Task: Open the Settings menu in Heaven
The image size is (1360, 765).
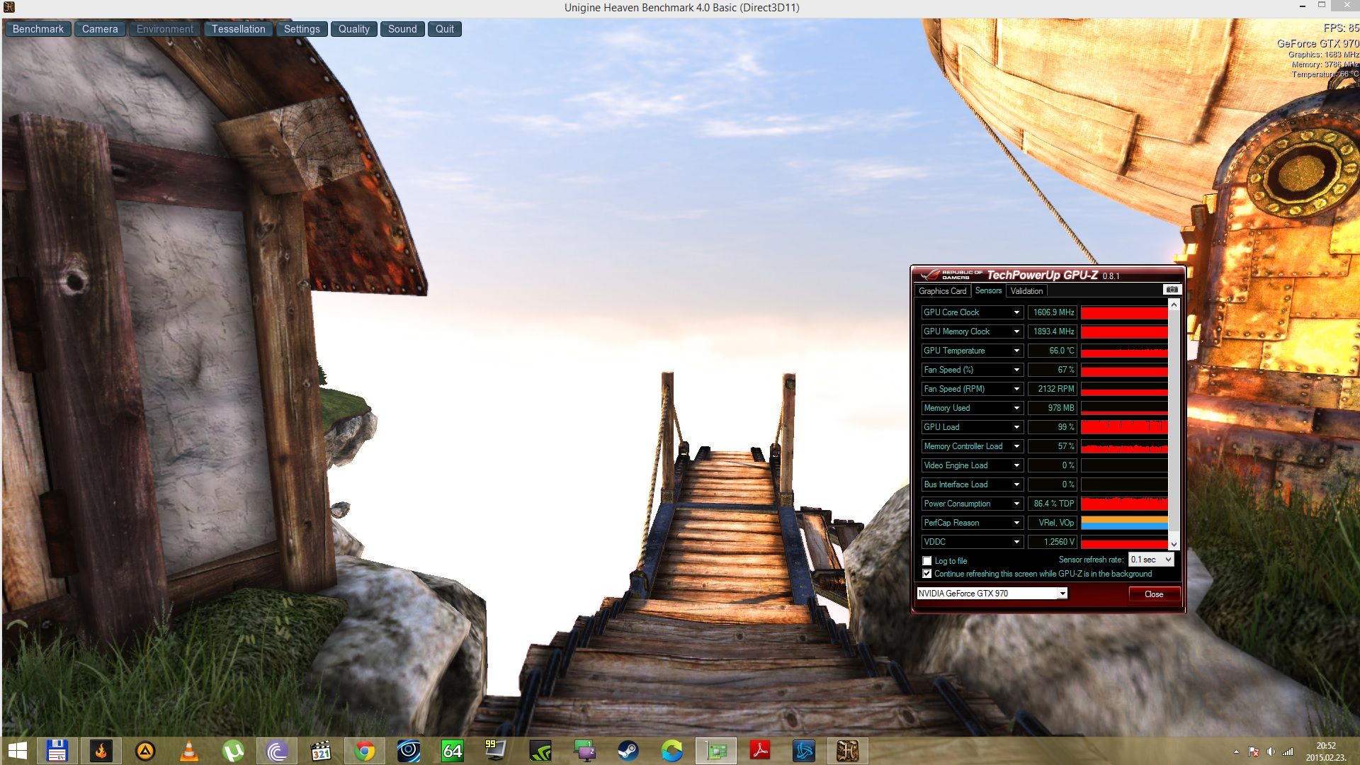Action: pos(302,29)
